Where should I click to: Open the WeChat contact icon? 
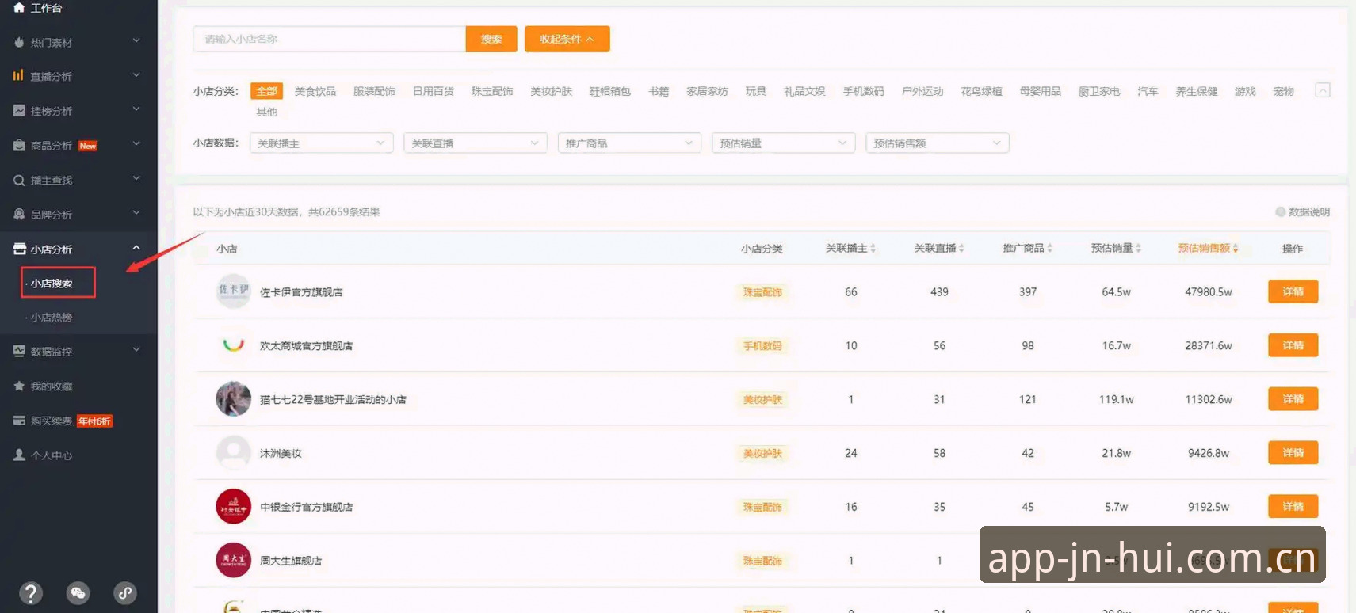tap(78, 592)
